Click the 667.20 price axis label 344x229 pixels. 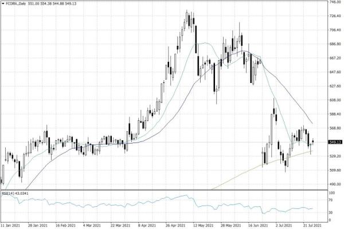tap(335, 58)
